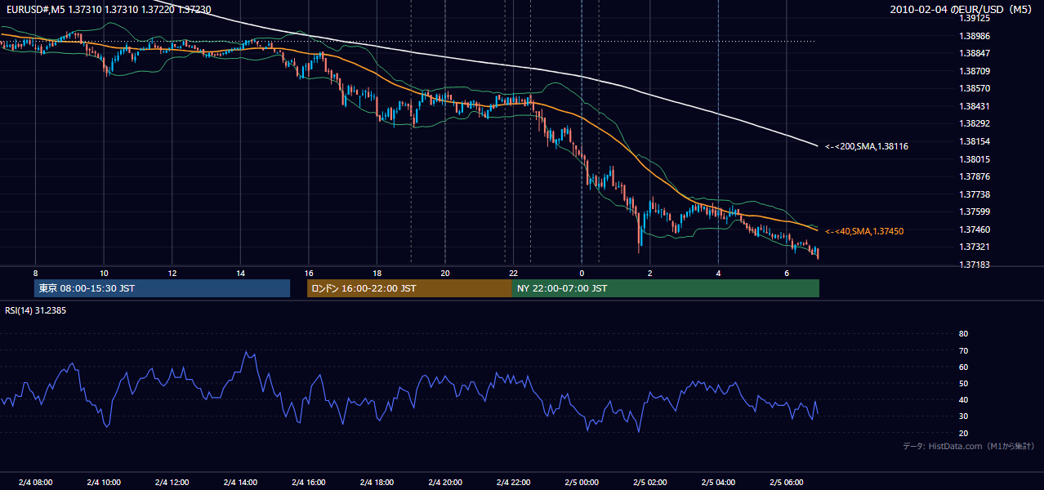This screenshot has width=1044, height=490.
Task: Click price axis value 1.39125
Action: [x=975, y=18]
